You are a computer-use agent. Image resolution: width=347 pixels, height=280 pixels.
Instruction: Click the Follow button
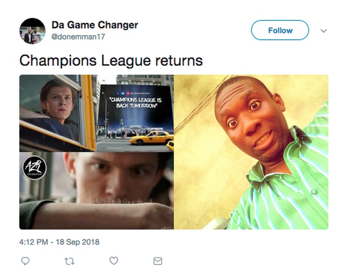[x=280, y=30]
